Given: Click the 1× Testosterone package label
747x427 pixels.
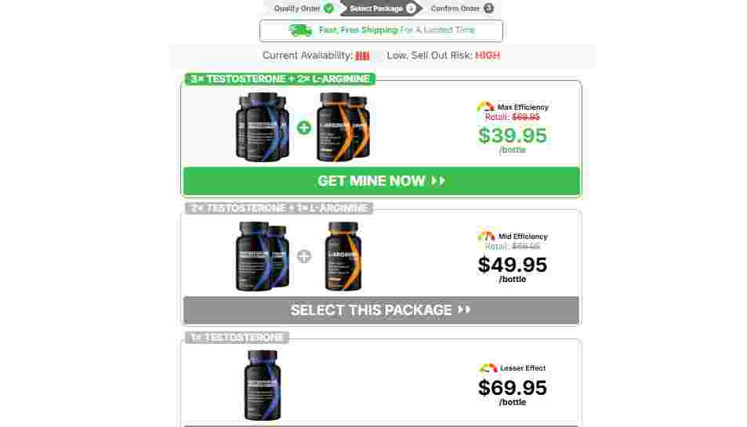Looking at the screenshot, I should click(x=237, y=338).
